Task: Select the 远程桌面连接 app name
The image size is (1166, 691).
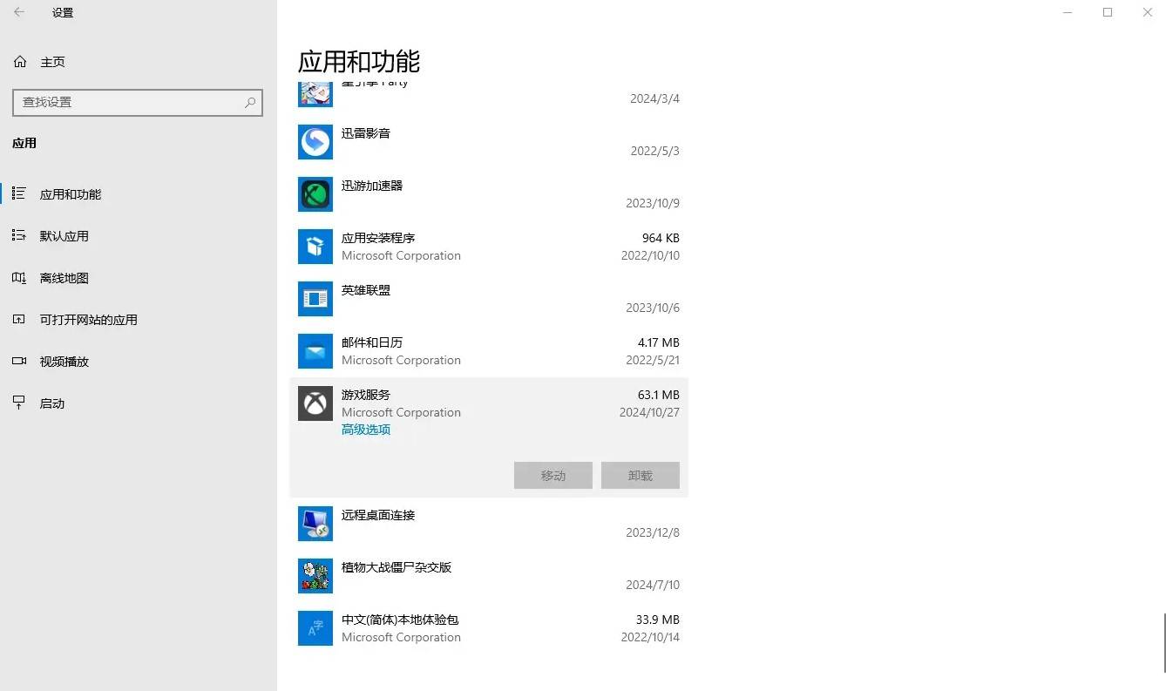Action: tap(378, 515)
